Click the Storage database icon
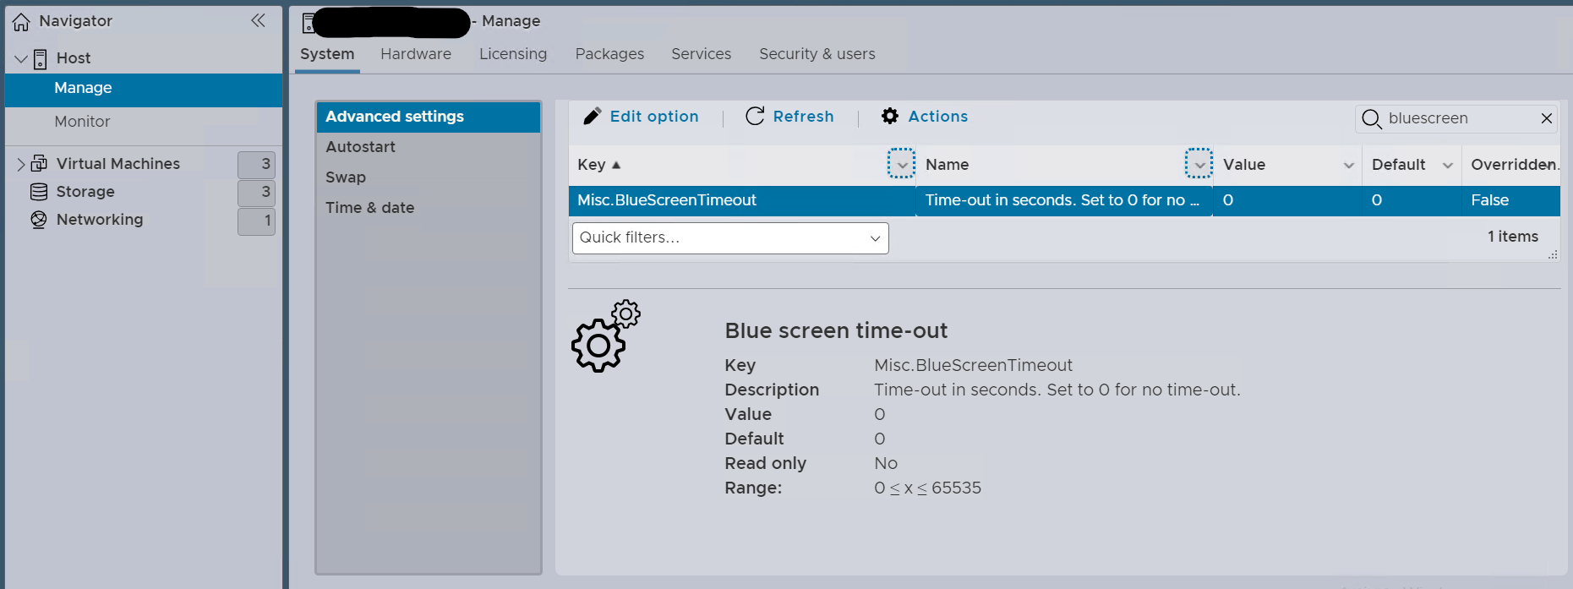 tap(39, 192)
